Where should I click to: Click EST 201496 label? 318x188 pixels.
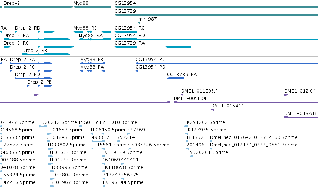[x=195, y=145]
